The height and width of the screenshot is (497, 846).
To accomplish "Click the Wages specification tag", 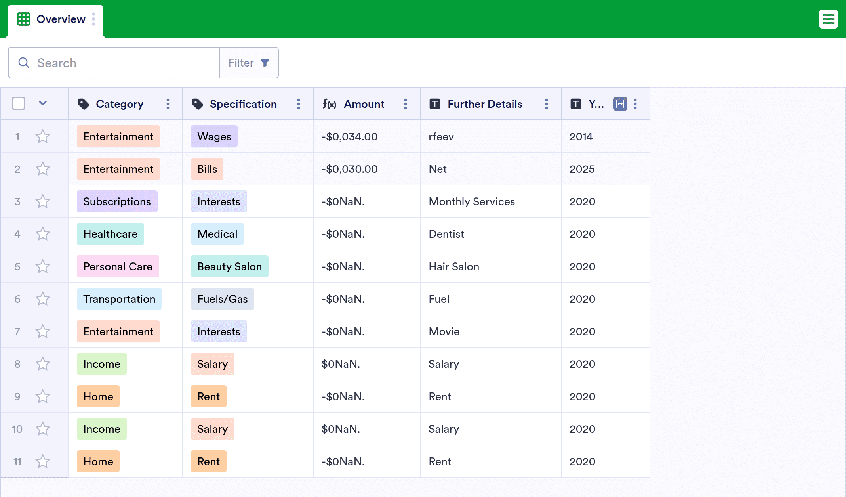I will 214,136.
